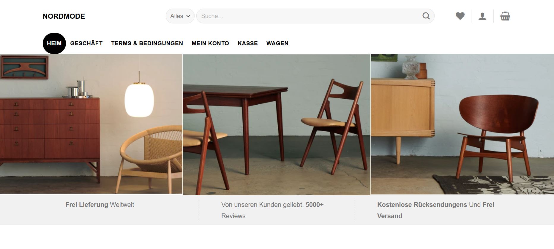Go to the NORDMODE logo homepage
This screenshot has width=554, height=249.
point(64,16)
